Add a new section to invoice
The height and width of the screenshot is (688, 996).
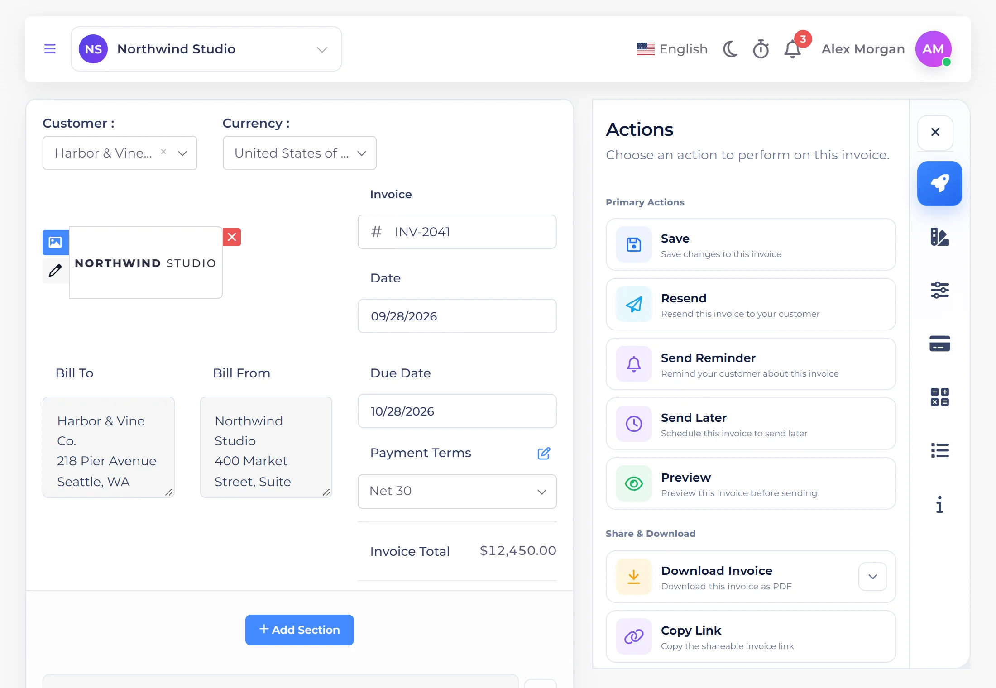[x=300, y=630]
